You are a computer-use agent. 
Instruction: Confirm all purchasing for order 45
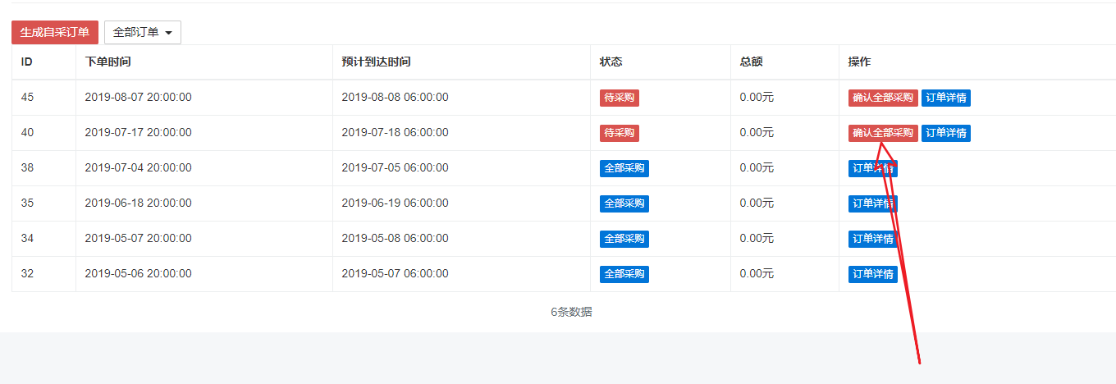[x=883, y=98]
